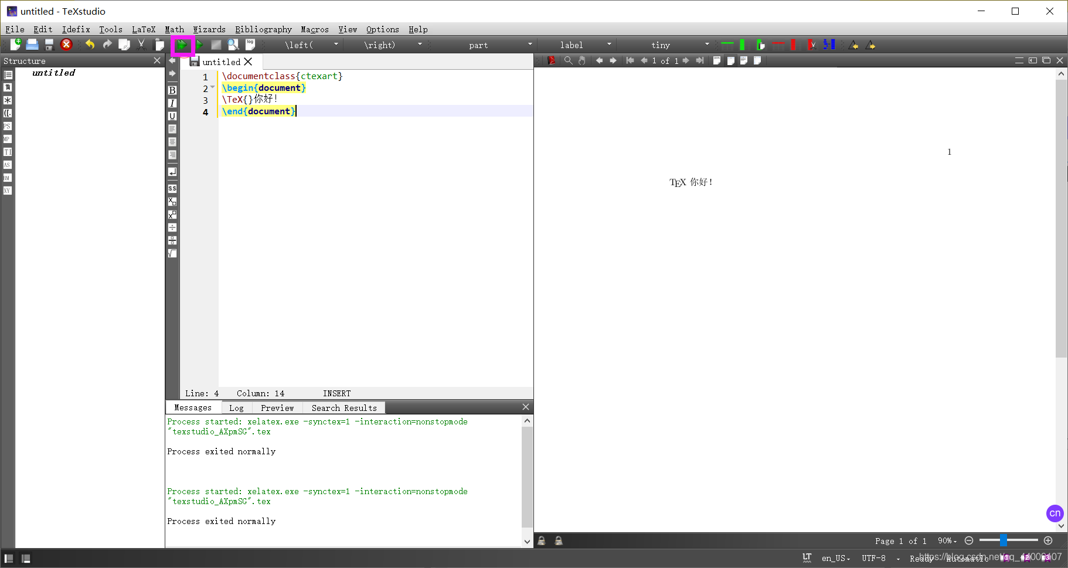Open the TI TikZ panel in the sidebar
The height and width of the screenshot is (568, 1068).
8,152
